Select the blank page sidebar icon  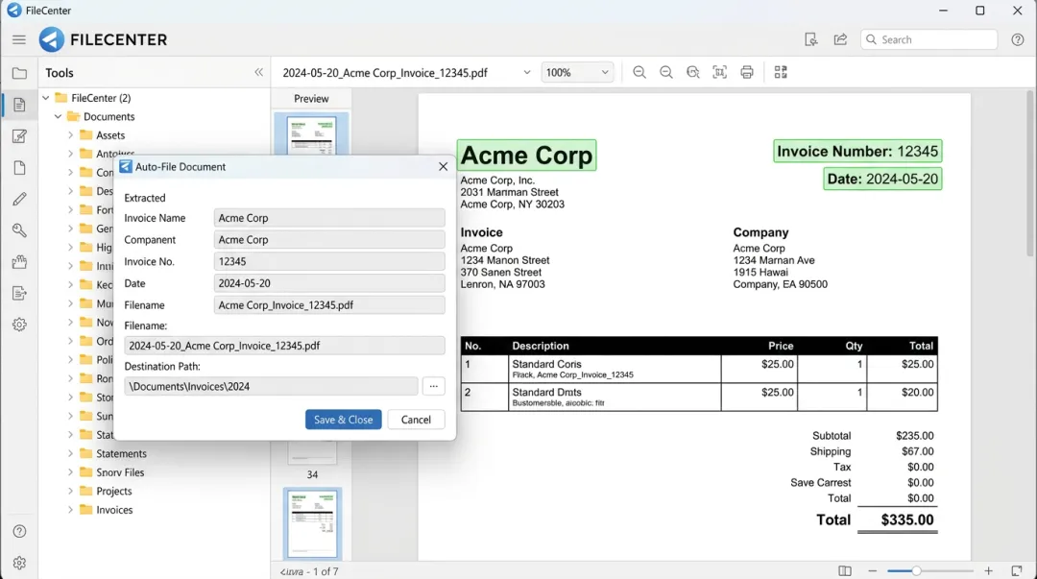pos(19,167)
